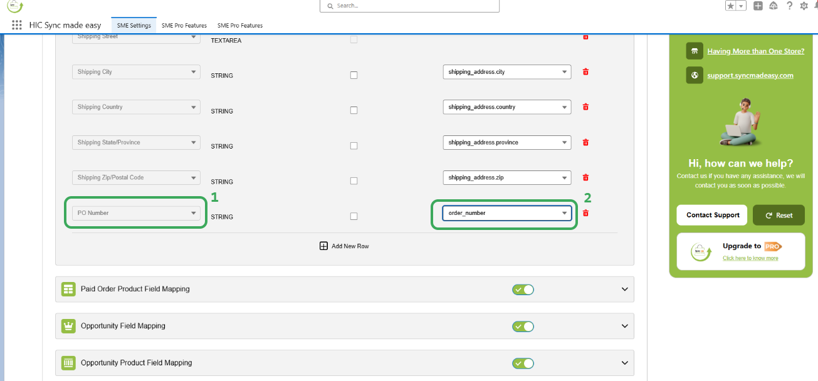This screenshot has width=818, height=381.
Task: Click the favorites star icon
Action: tap(731, 6)
